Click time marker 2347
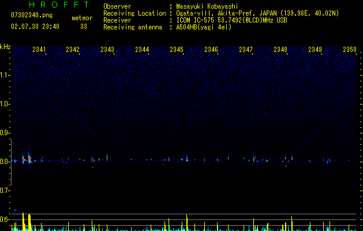The image size is (363, 231). 246,50
